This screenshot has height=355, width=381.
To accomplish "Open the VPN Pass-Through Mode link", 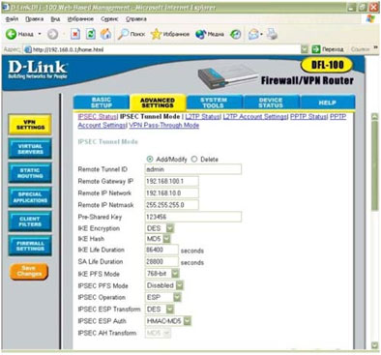I will pos(164,126).
